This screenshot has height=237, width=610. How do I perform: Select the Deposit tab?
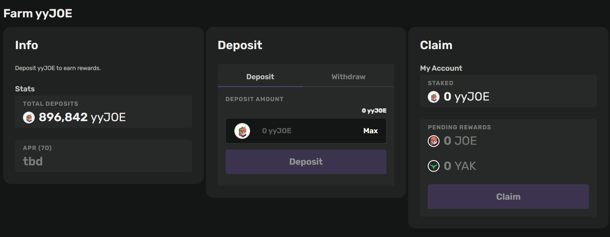point(260,77)
